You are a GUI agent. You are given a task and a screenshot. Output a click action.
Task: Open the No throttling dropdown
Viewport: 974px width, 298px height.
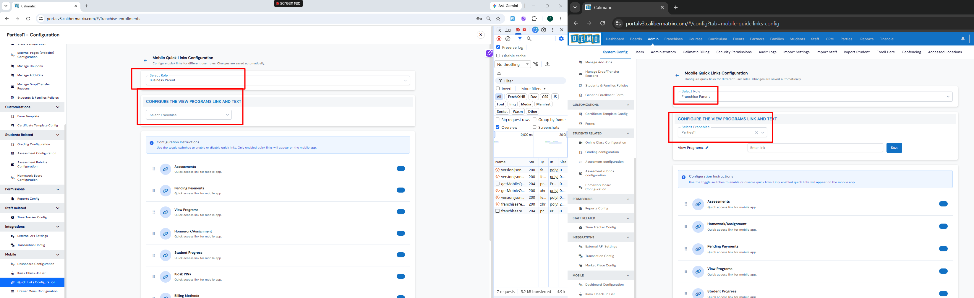[x=512, y=64]
